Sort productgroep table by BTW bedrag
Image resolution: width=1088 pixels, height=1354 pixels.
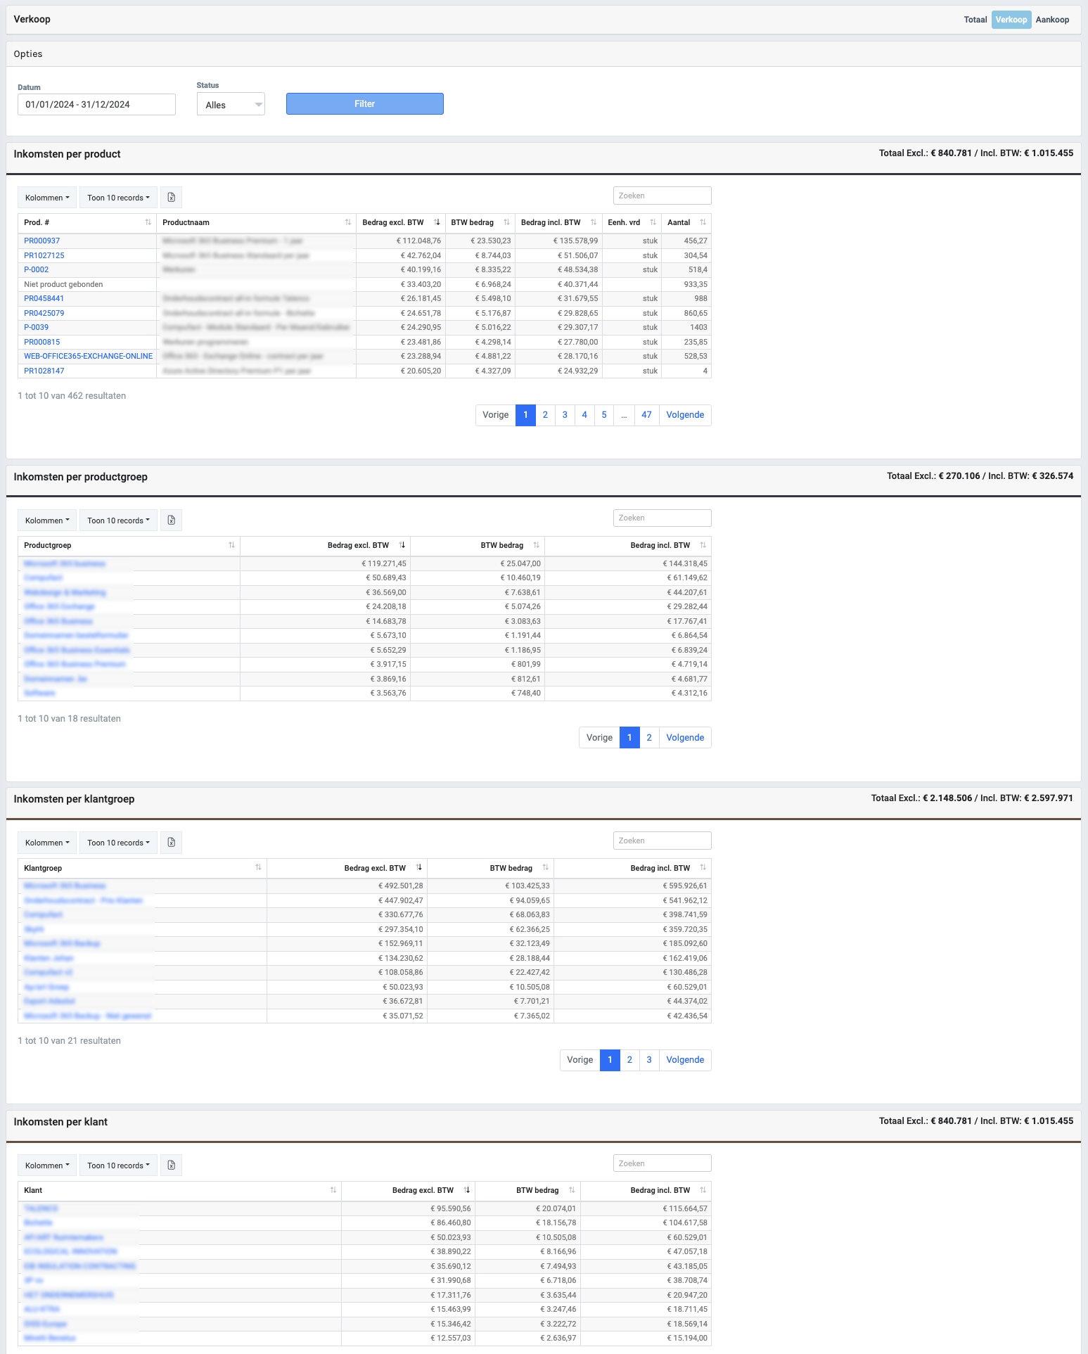(x=478, y=545)
